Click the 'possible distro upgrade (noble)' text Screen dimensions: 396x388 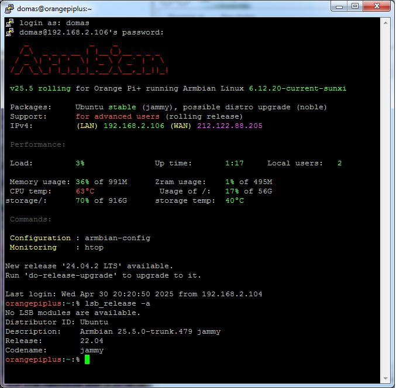(254, 107)
